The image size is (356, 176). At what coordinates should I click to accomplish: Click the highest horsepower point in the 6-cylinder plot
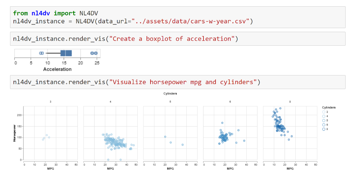pyautogui.click(x=222, y=123)
